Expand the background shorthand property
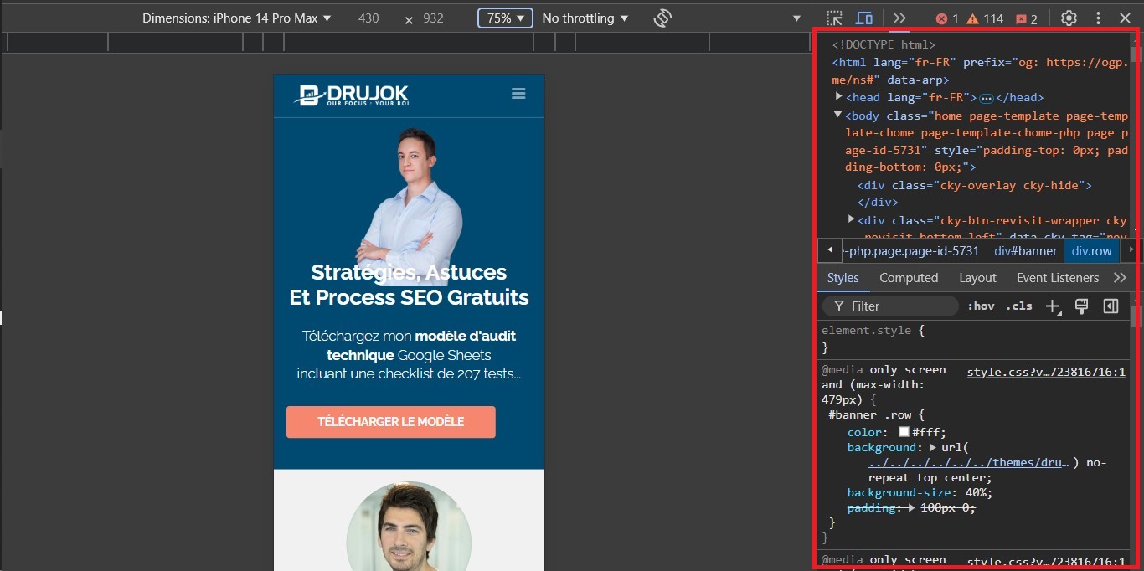This screenshot has height=571, width=1144. (933, 448)
